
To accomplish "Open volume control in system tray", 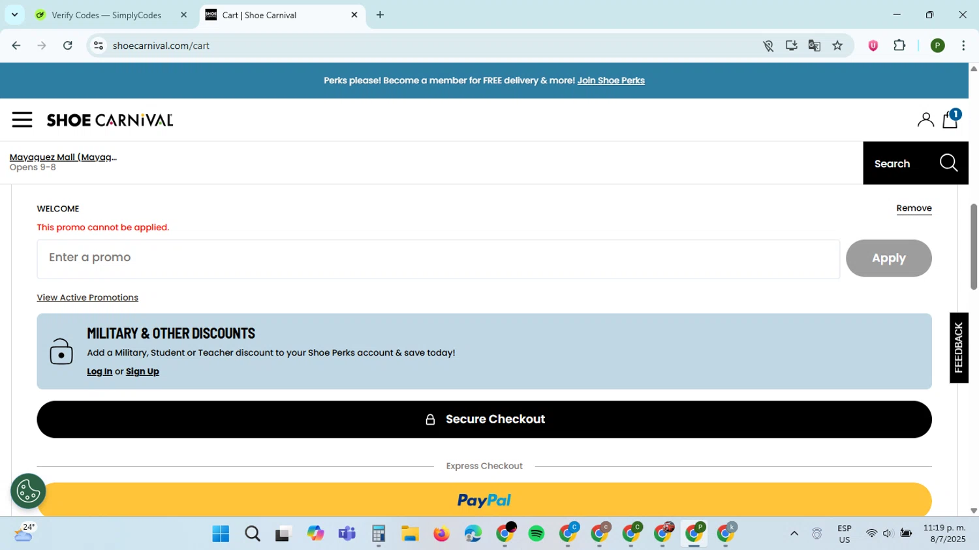I will pyautogui.click(x=888, y=534).
